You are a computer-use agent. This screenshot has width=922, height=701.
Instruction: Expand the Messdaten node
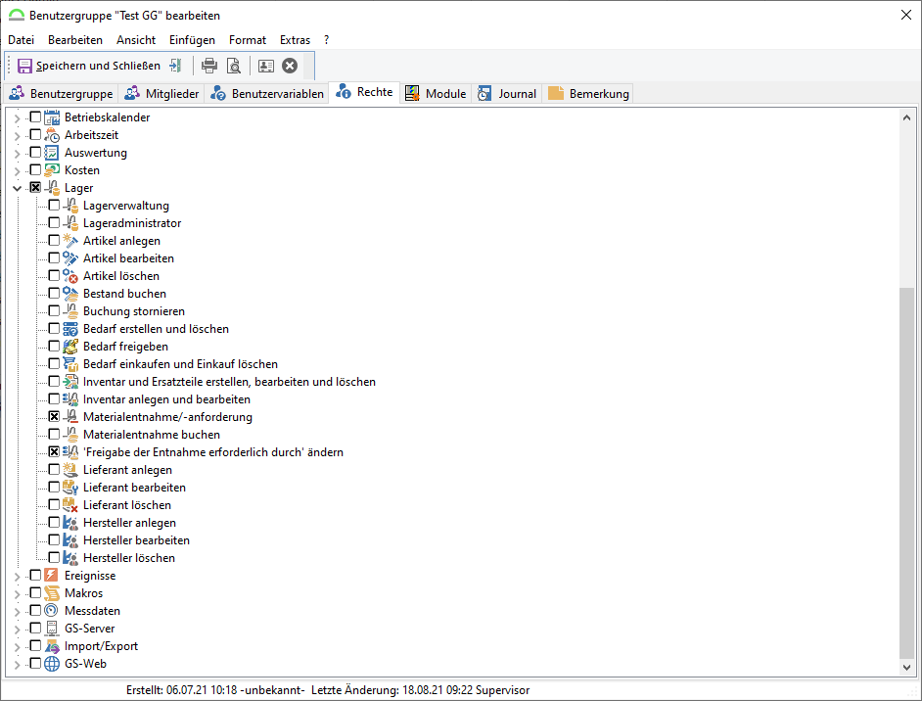click(x=17, y=612)
